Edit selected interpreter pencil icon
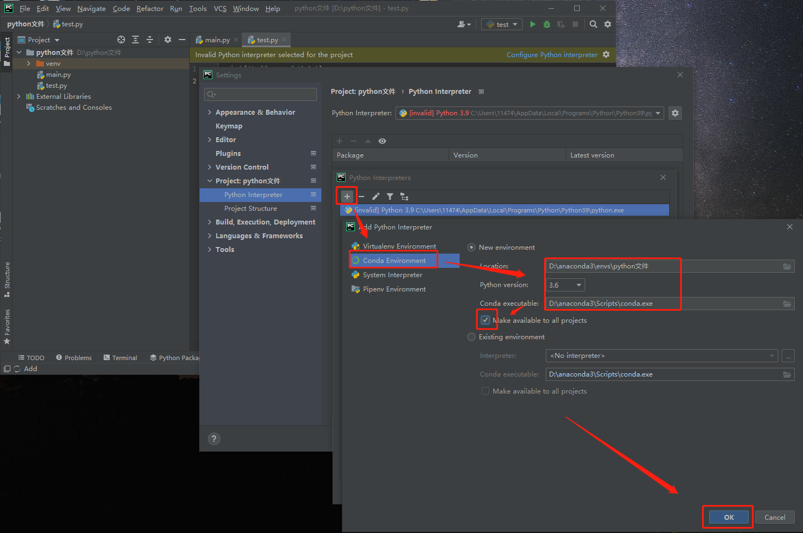Viewport: 803px width, 533px height. tap(376, 196)
